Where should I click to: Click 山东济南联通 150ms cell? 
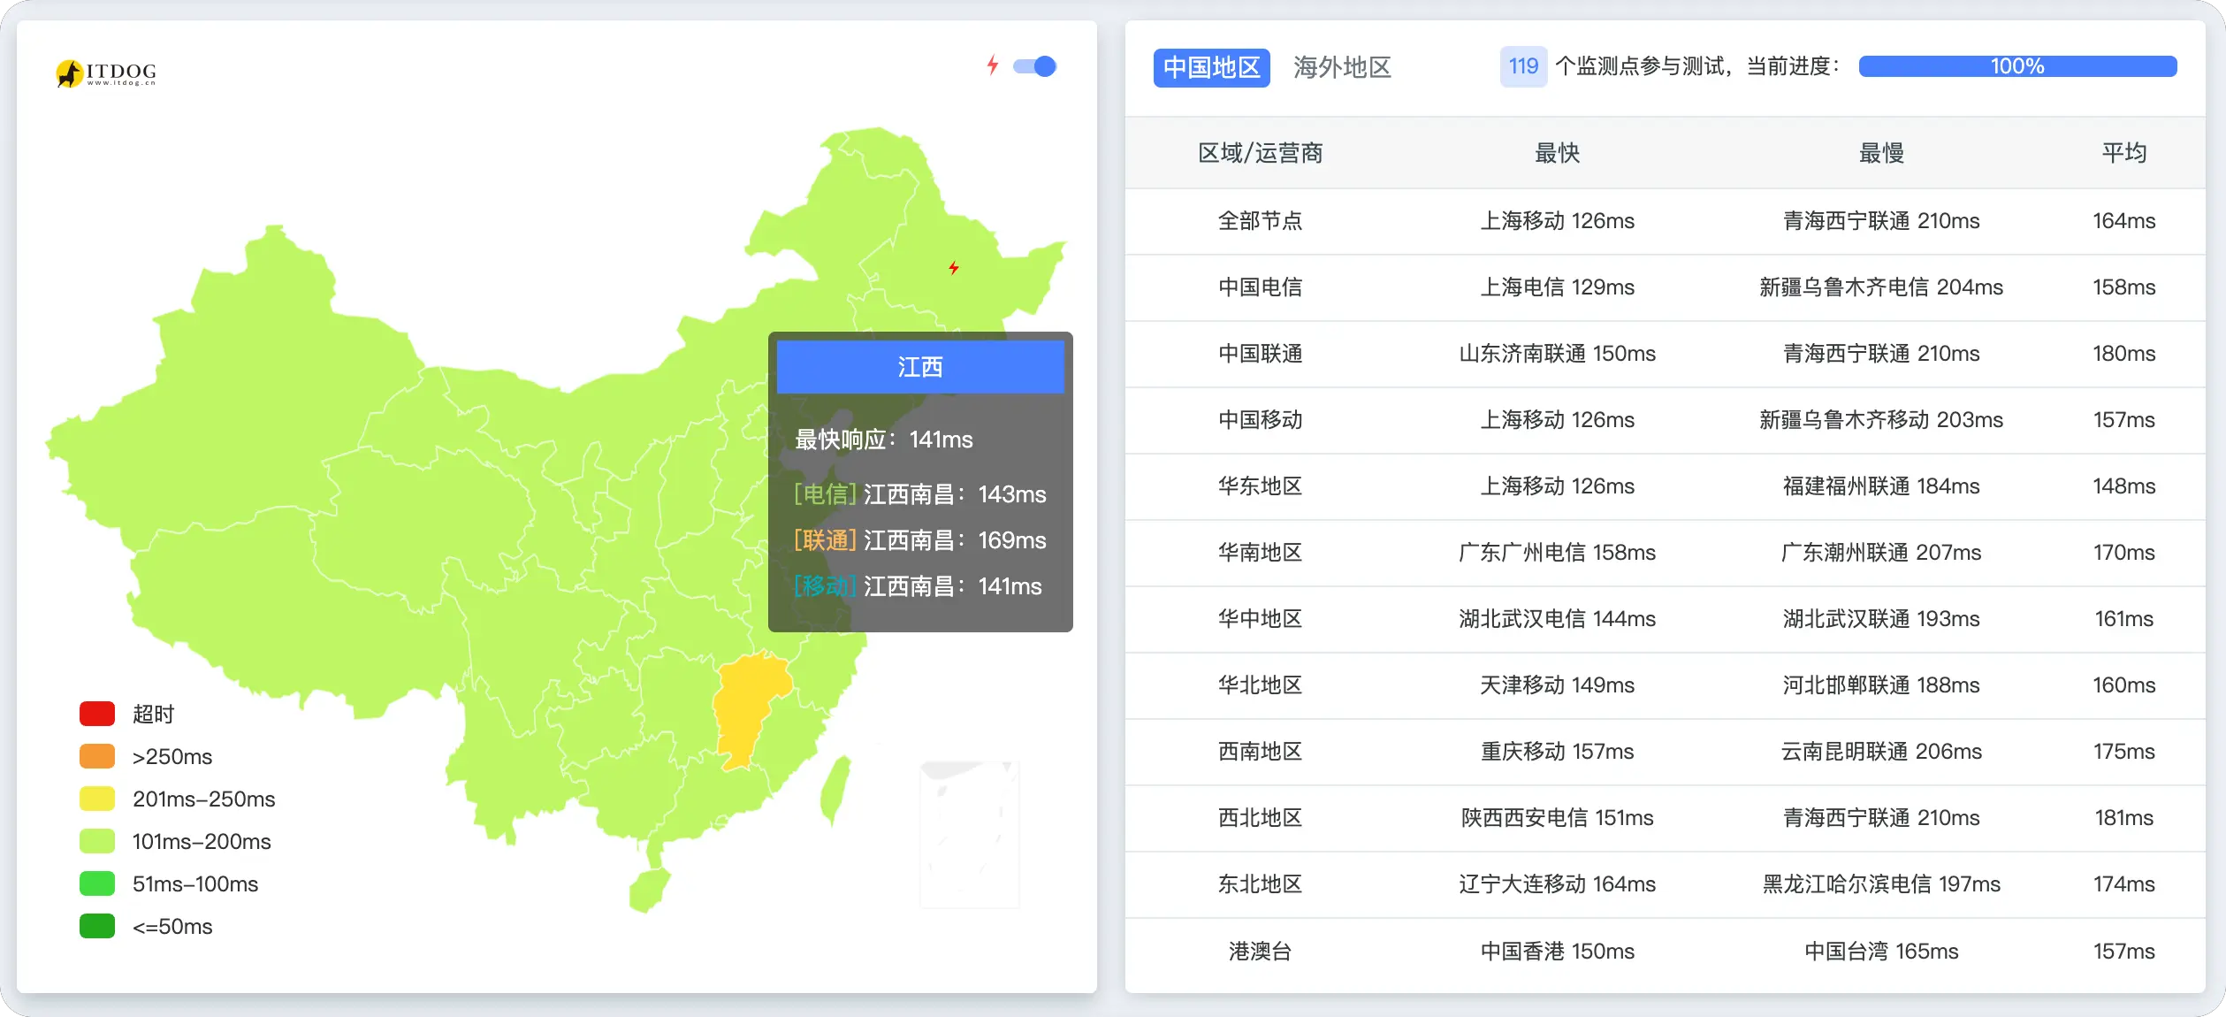pyautogui.click(x=1557, y=353)
